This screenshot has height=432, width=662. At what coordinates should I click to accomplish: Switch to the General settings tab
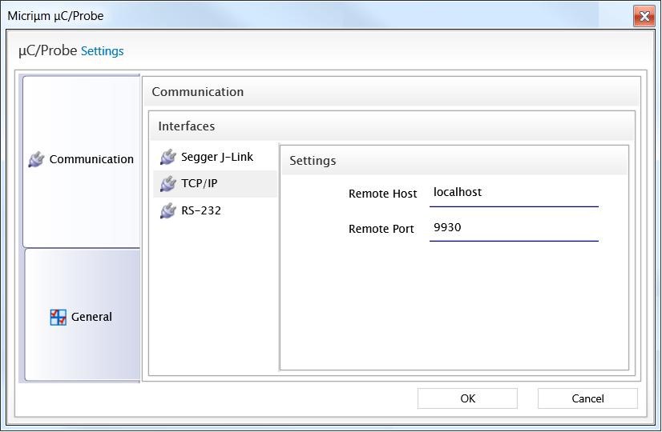[x=83, y=315]
